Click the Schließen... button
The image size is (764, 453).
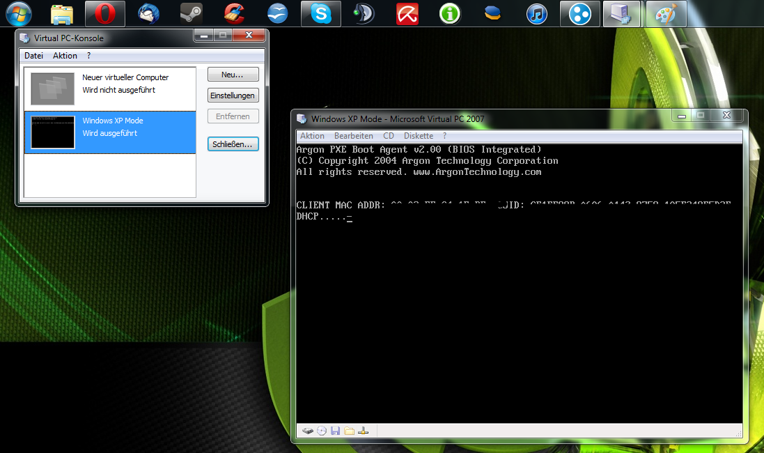(x=233, y=144)
